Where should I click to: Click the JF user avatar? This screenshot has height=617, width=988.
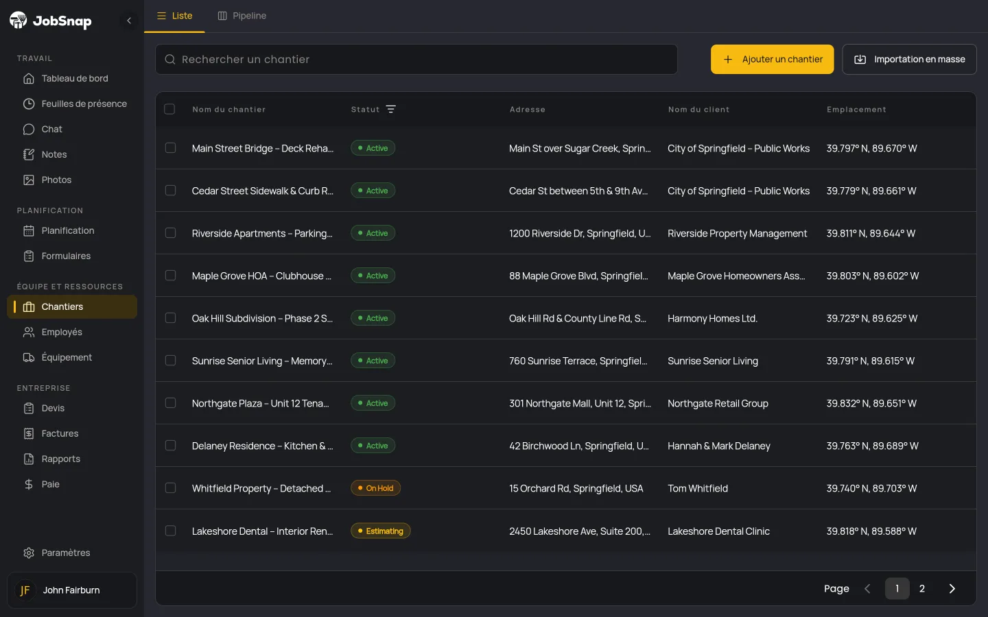tap(25, 590)
